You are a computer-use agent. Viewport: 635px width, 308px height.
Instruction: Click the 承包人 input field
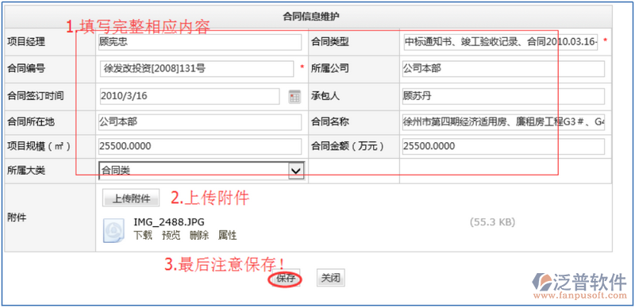[503, 97]
